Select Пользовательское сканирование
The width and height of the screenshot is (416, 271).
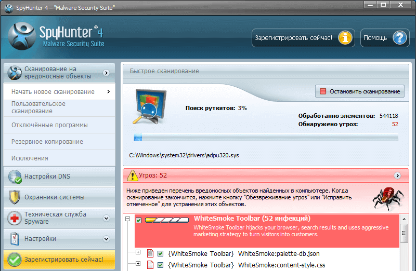pos(59,107)
